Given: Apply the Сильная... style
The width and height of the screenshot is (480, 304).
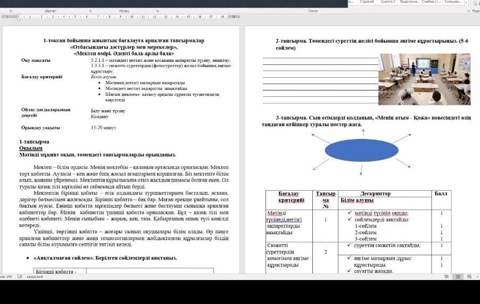Looking at the screenshot, I should [x=452, y=2].
